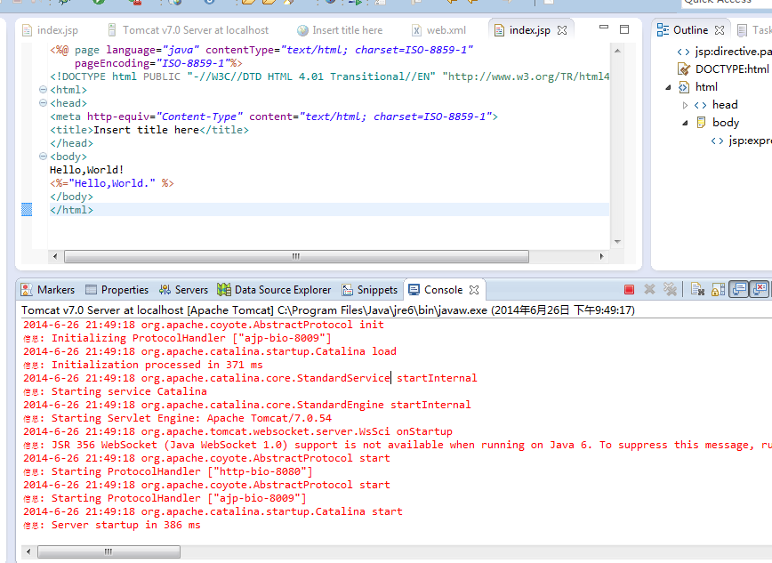
Task: Click 'Starting Servlet Engine: Apache Tomcat/7.0.54' line
Action: [x=177, y=418]
